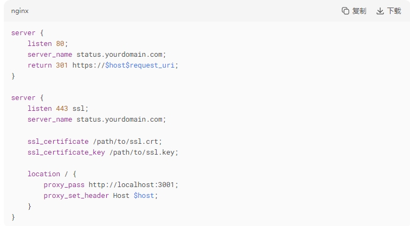Click the /path/to/ssl.crt path
Image resolution: width=410 pixels, height=226 pixels.
click(126, 142)
